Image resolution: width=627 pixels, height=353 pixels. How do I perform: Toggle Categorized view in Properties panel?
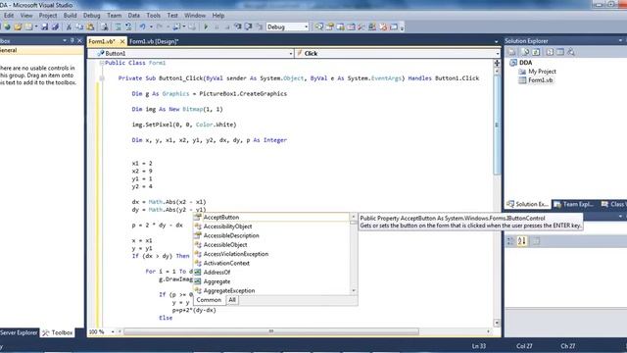511,241
